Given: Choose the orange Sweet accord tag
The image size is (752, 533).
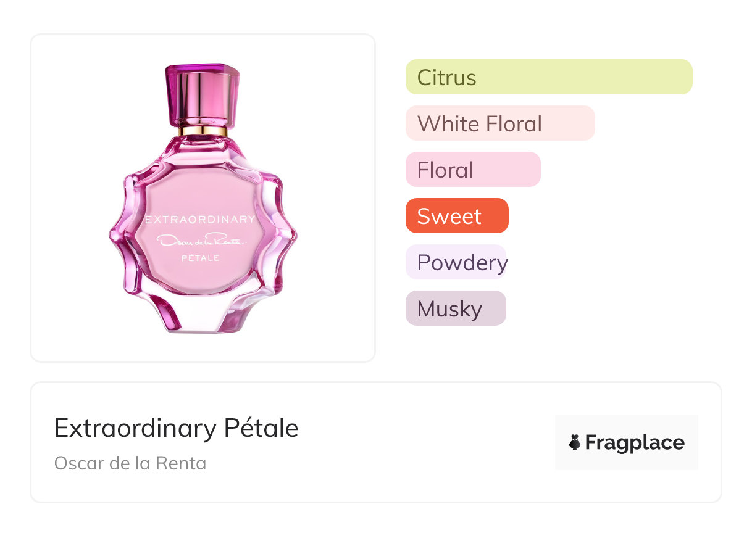Looking at the screenshot, I should click(x=456, y=216).
